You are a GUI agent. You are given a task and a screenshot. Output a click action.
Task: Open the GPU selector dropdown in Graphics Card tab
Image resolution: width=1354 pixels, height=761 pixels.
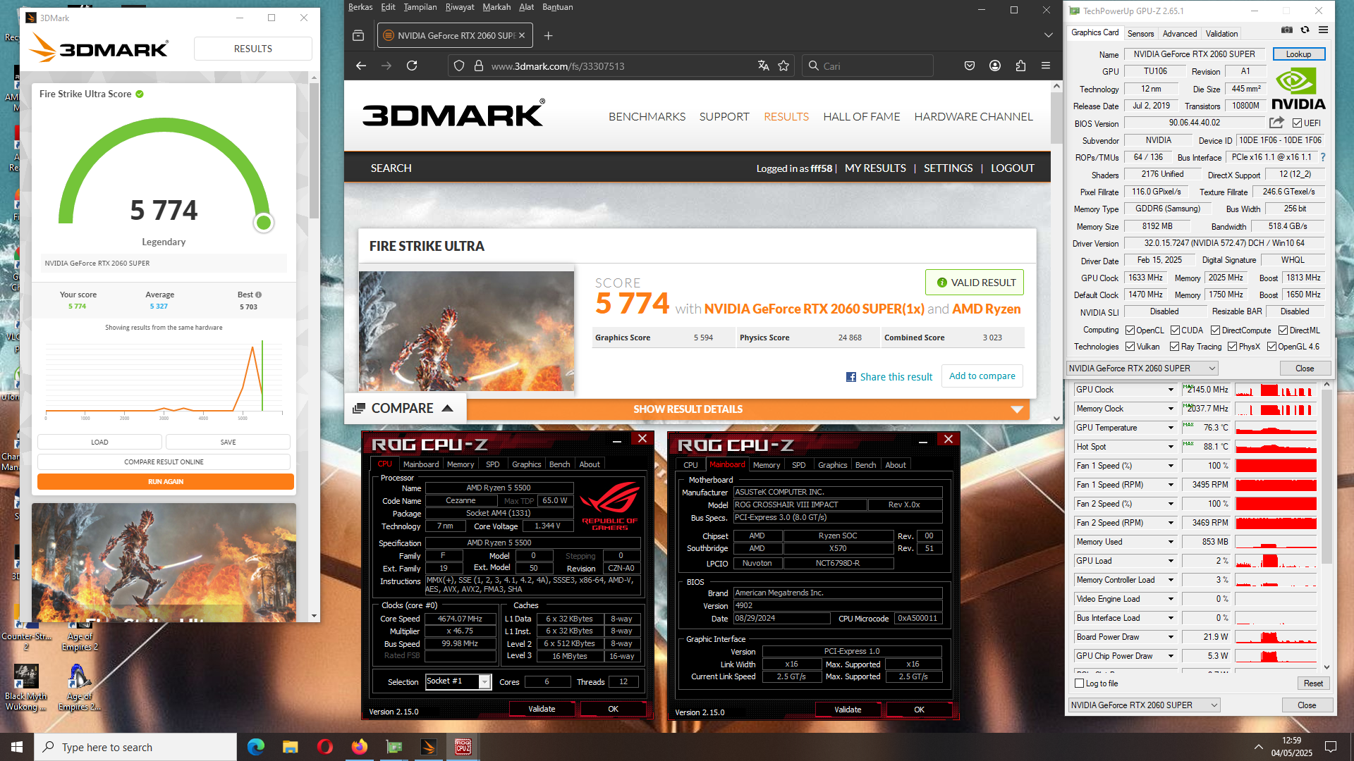tap(1142, 369)
